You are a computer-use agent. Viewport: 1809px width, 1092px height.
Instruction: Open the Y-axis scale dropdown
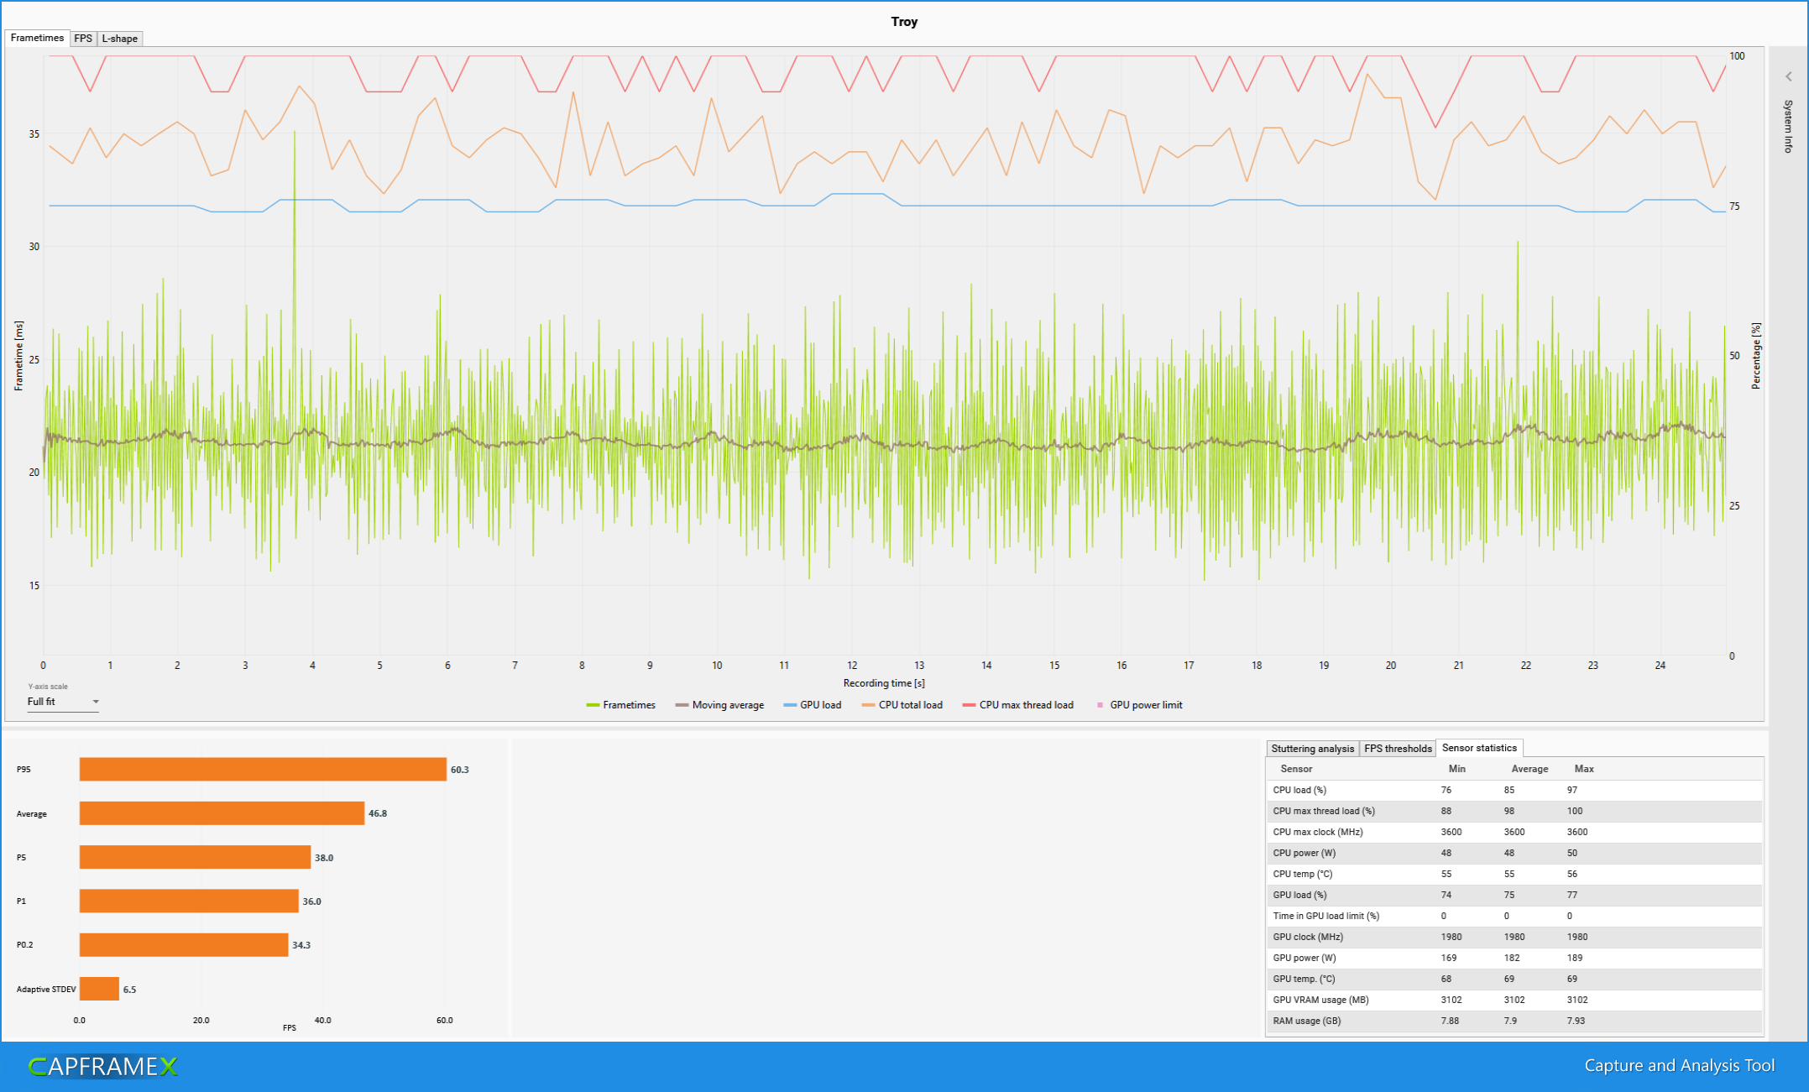coord(96,702)
